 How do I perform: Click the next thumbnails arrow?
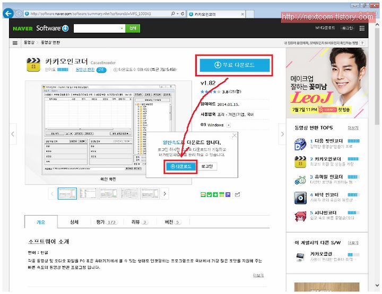tap(165, 194)
